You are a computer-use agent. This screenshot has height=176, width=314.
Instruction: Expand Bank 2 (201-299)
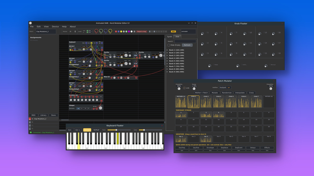pyautogui.click(x=167, y=53)
